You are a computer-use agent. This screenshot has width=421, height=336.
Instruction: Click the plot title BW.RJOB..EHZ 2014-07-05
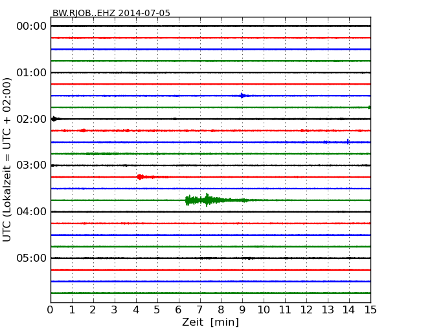click(x=111, y=13)
